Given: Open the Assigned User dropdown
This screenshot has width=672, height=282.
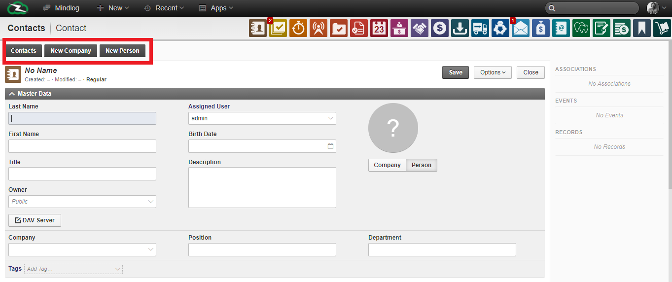Looking at the screenshot, I should 262,118.
